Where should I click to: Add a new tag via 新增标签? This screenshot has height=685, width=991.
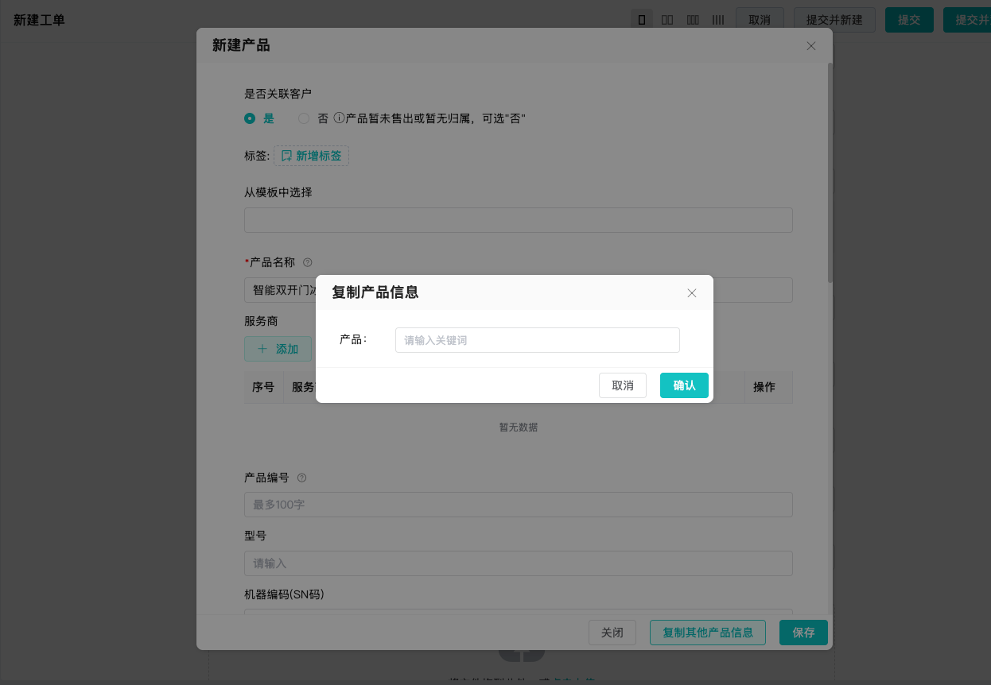coord(311,156)
